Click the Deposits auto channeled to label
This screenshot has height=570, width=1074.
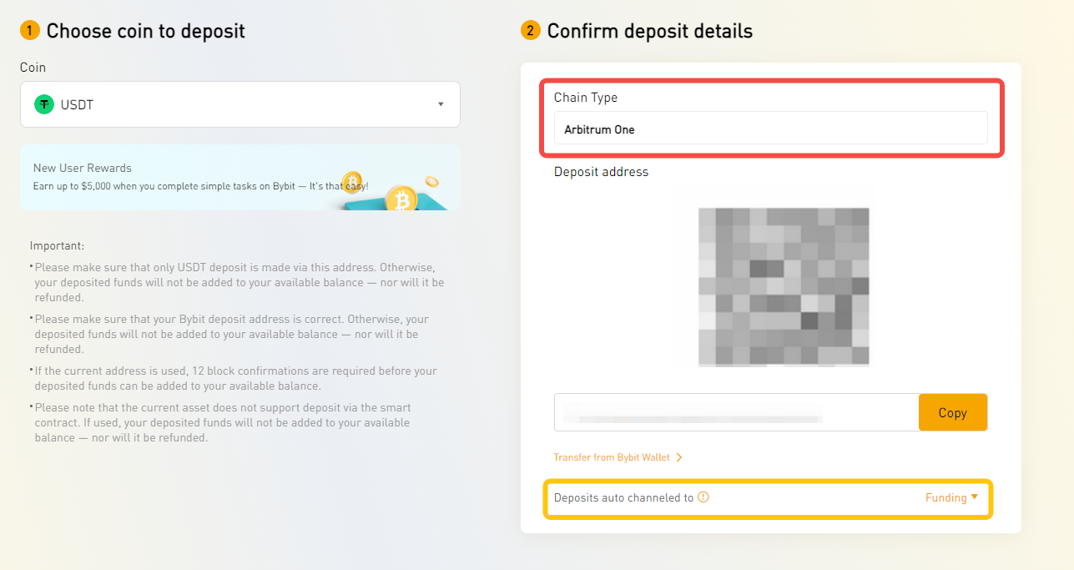(x=623, y=497)
